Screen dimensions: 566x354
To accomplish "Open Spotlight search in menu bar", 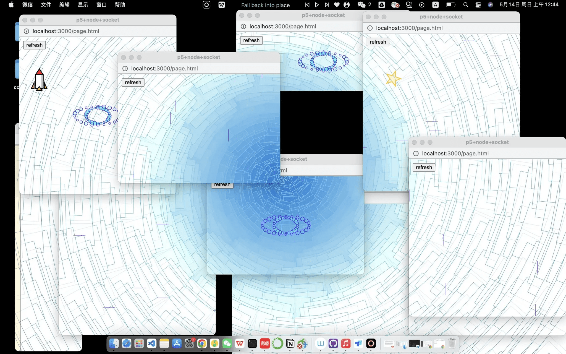I will 466,5.
